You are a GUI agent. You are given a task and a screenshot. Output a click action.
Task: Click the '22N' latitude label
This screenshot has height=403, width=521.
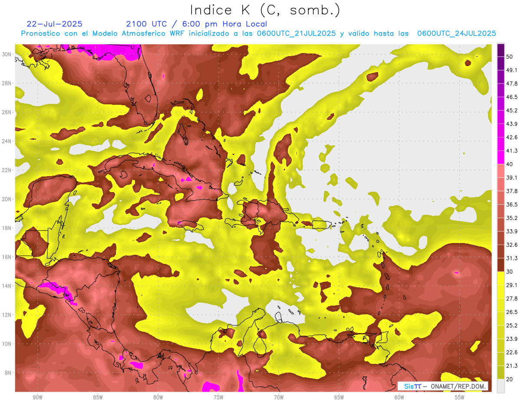pyautogui.click(x=7, y=170)
